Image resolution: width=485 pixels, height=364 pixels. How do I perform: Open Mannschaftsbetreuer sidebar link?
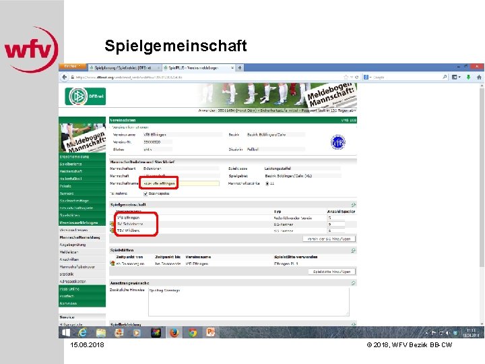pyautogui.click(x=77, y=267)
